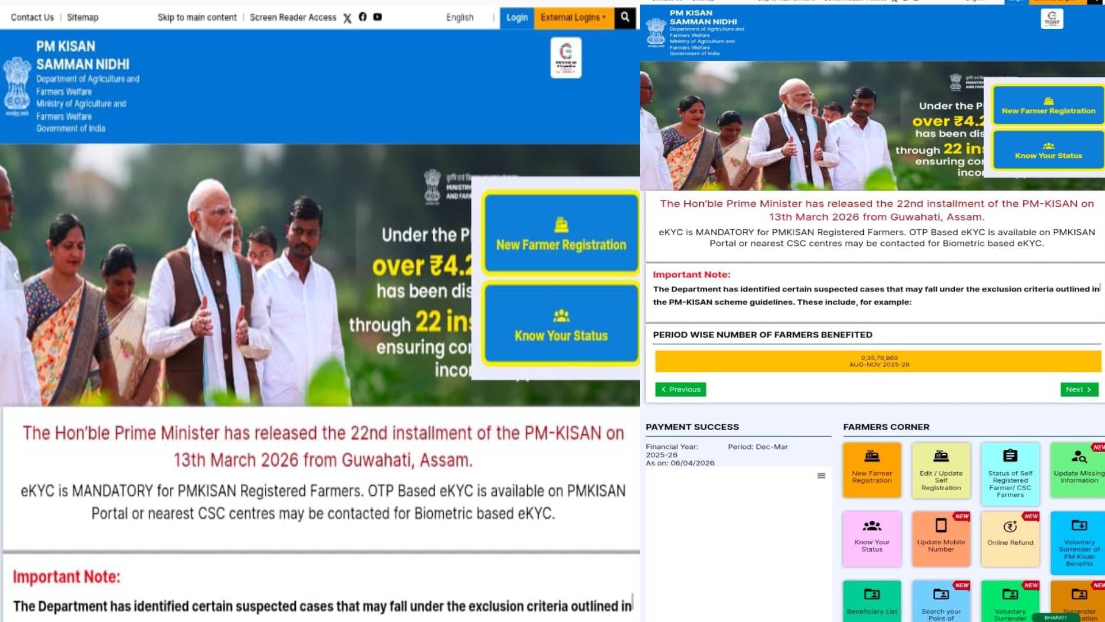Image resolution: width=1105 pixels, height=622 pixels.
Task: Expand the External Logins dropdown
Action: click(574, 18)
